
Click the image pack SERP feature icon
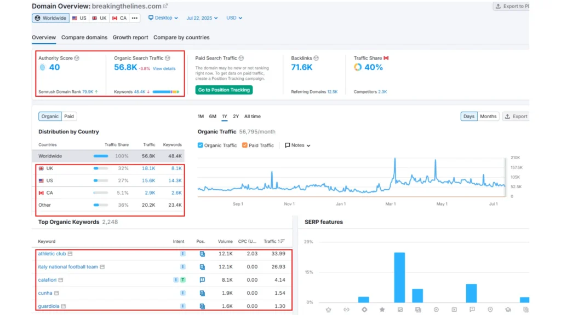[418, 310]
